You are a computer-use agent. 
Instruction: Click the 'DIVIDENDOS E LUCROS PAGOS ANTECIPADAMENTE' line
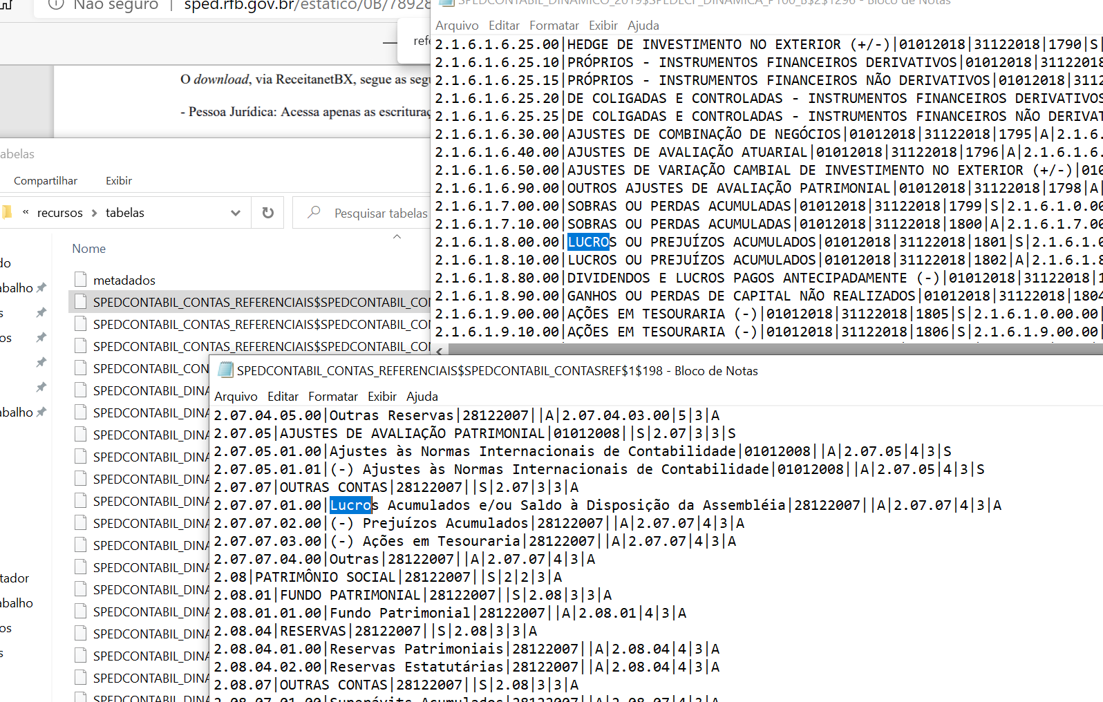[x=769, y=278]
